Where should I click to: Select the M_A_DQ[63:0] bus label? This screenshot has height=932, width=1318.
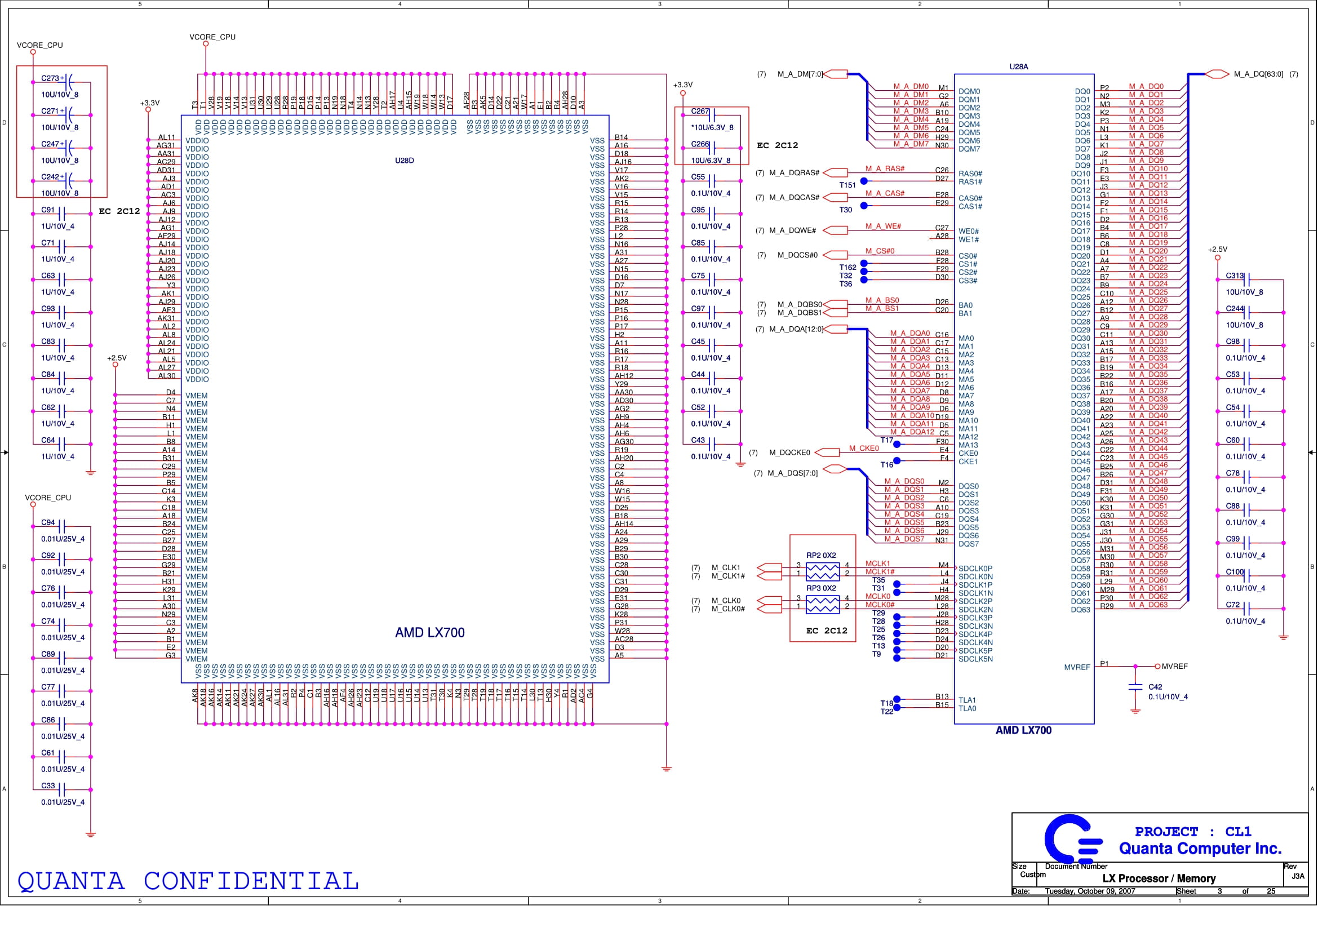[1258, 74]
